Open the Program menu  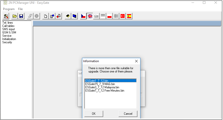[x=9, y=9]
